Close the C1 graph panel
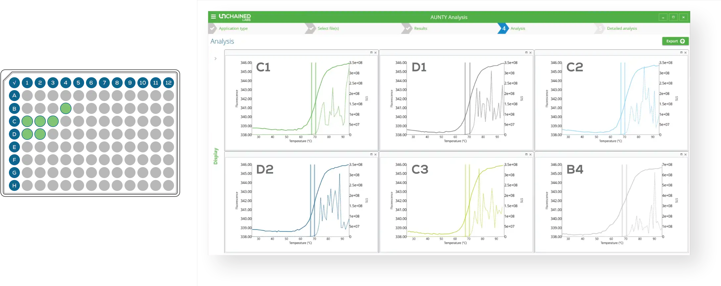Image resolution: width=721 pixels, height=286 pixels. pyautogui.click(x=375, y=53)
